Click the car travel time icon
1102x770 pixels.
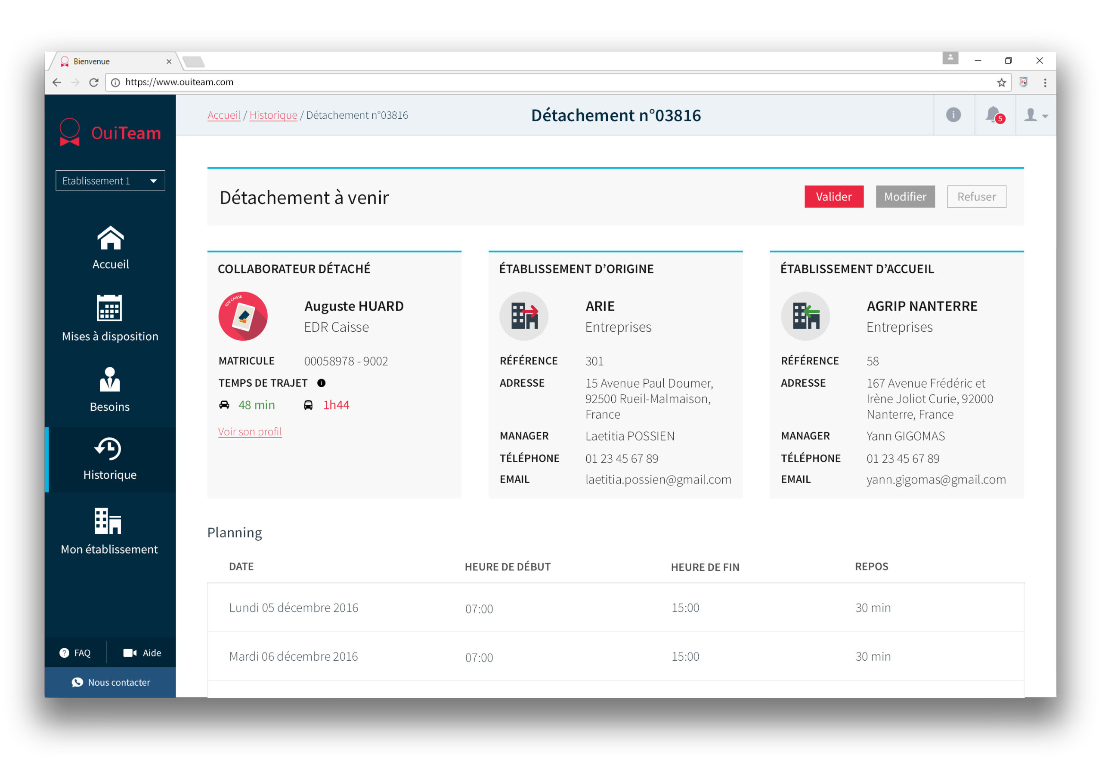click(224, 405)
